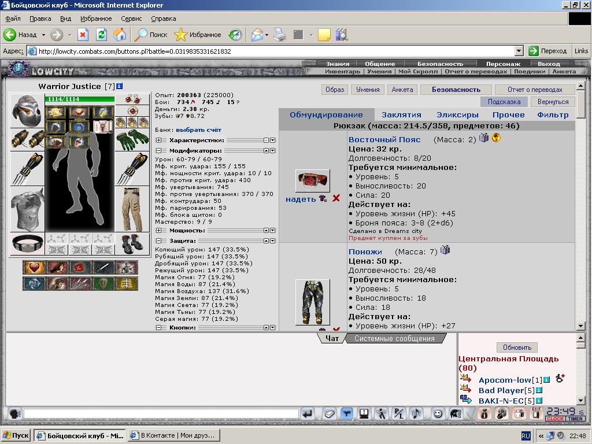Click the IE Home toolbar icon
The image size is (592, 444).
(120, 35)
